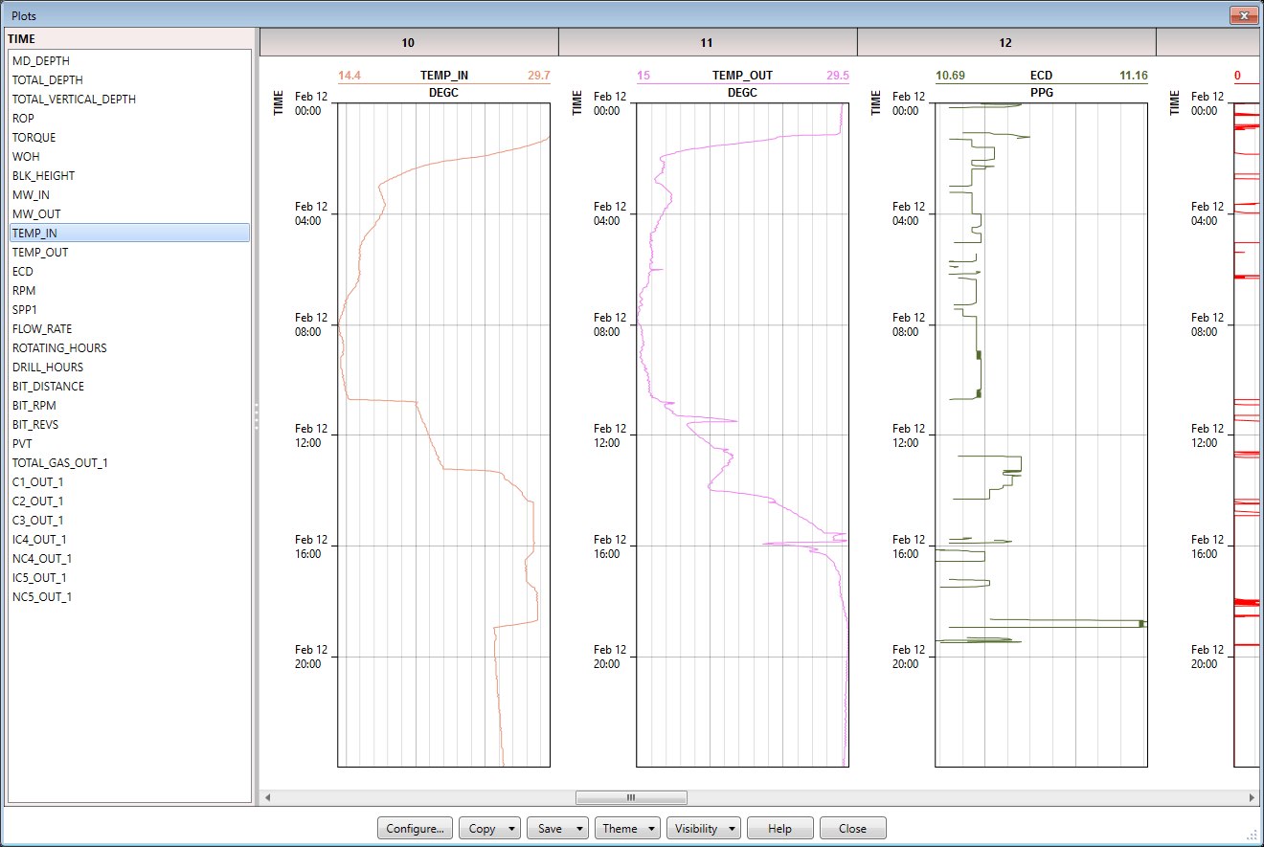Select FLOW_RATE in the sidebar list
Screen dimensions: 1264x847
pyautogui.click(x=41, y=328)
